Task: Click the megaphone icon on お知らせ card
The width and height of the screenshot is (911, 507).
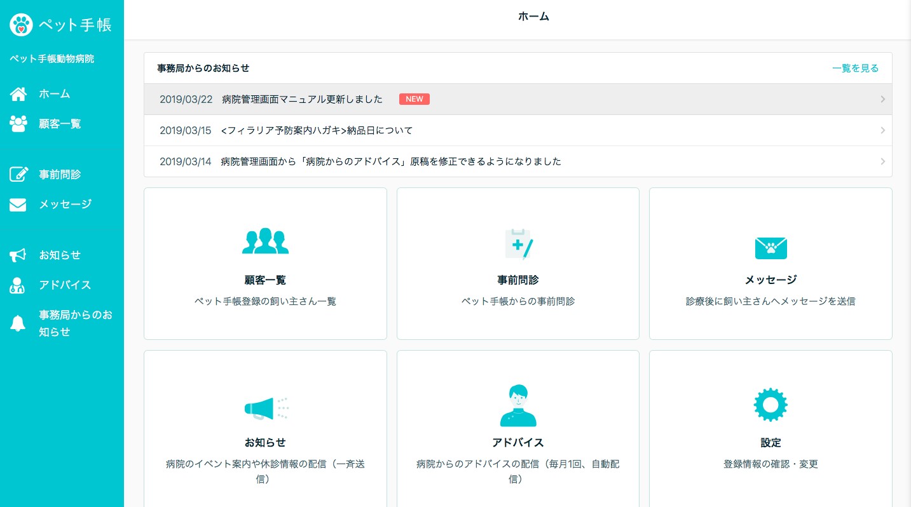Action: (266, 409)
